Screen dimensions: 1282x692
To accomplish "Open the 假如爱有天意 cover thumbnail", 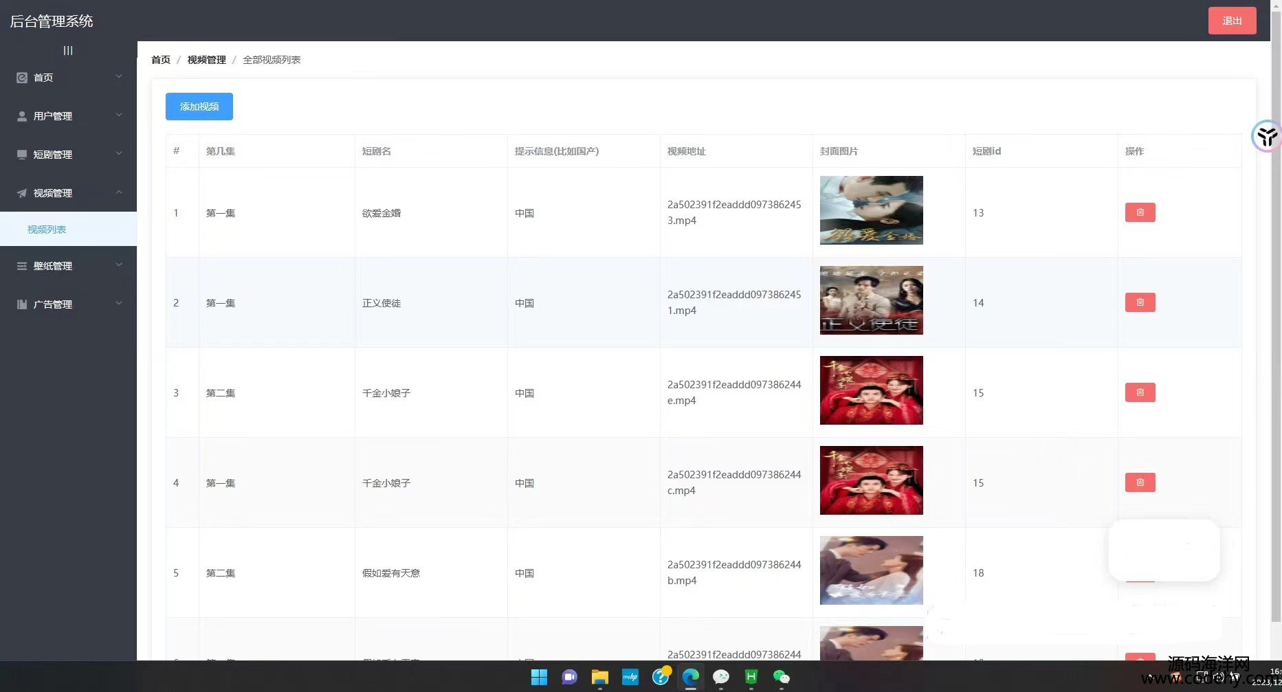I will point(872,570).
